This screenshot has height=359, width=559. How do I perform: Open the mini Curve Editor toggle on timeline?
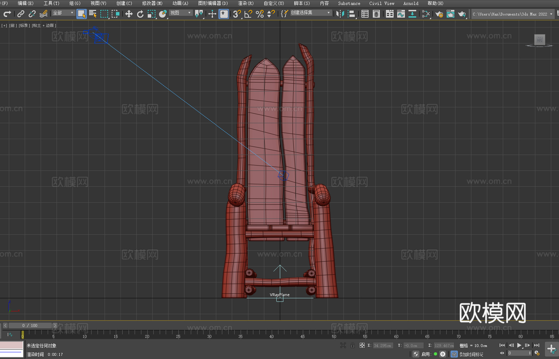[10, 334]
